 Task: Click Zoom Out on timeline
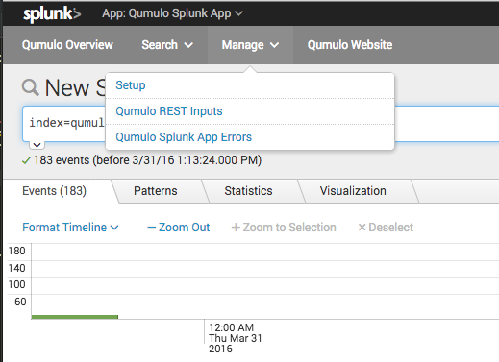coord(179,228)
